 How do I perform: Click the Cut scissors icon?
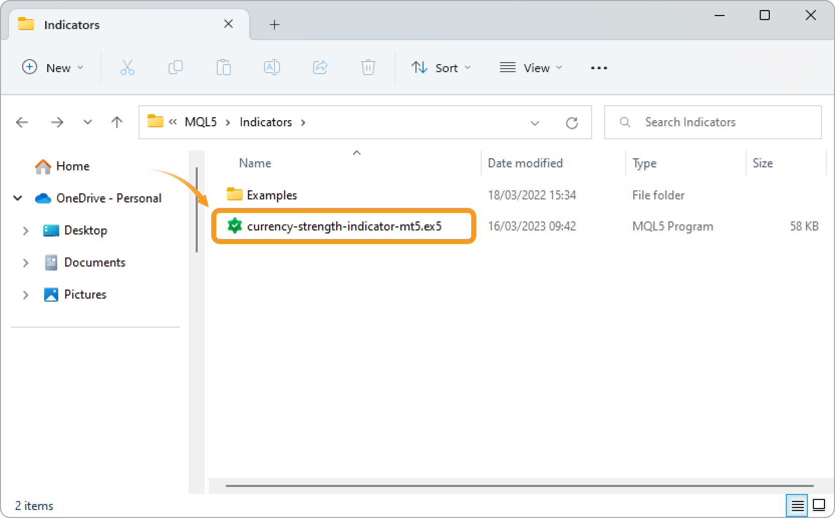[x=127, y=67]
